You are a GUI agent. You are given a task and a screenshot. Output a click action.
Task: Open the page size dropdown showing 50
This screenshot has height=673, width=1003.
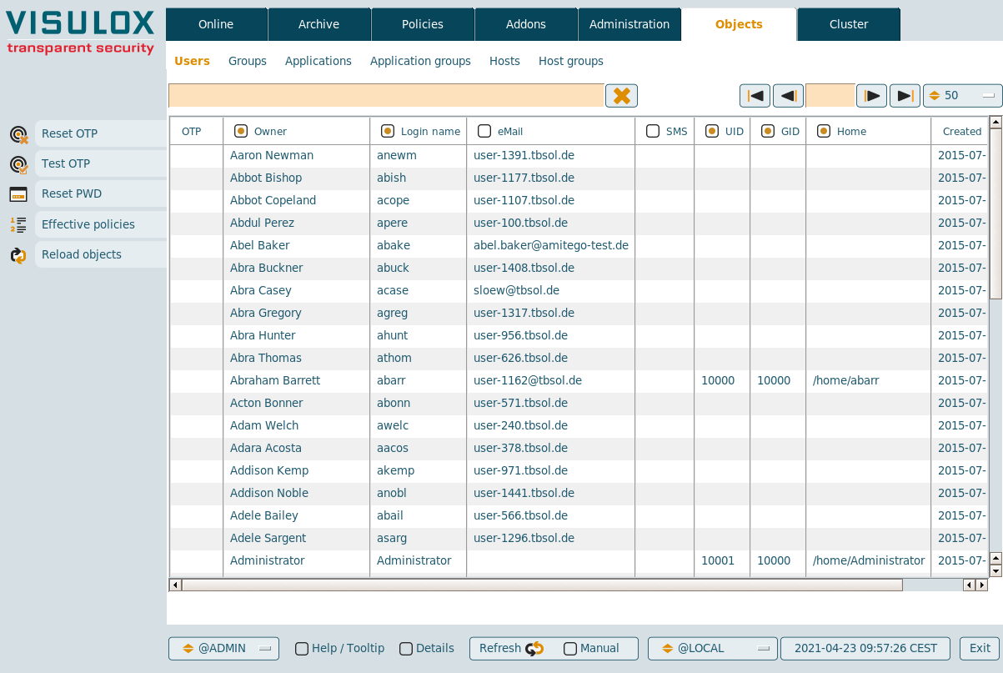coord(962,96)
